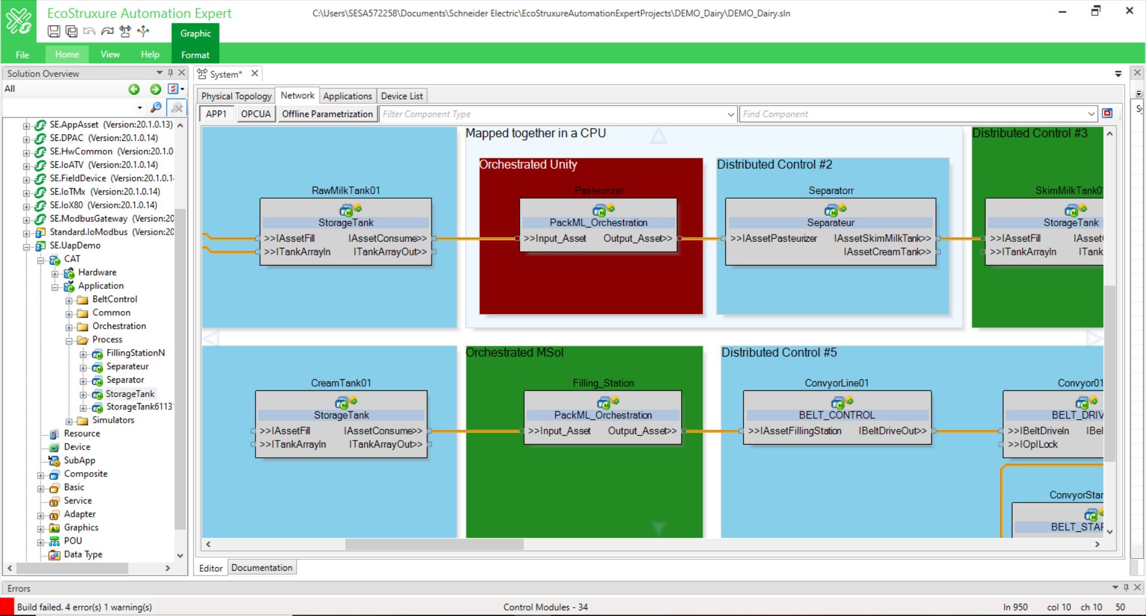
Task: Pin the Solution Overview panel
Action: [170, 72]
